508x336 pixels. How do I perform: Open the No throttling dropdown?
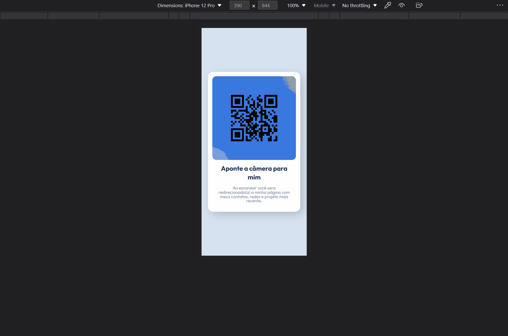[x=359, y=5]
